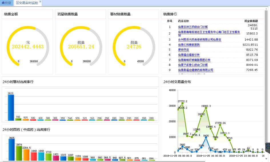Screen dimensions: 270x162
Task: Click the green bar labeled 2674
Action: coord(19,153)
